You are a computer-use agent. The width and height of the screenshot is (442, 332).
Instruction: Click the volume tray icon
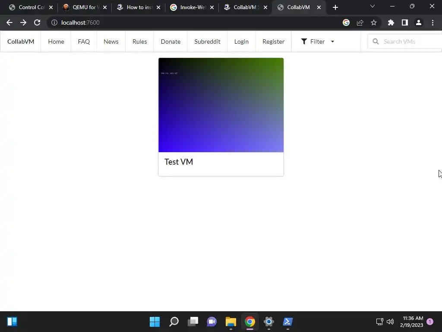click(x=390, y=322)
